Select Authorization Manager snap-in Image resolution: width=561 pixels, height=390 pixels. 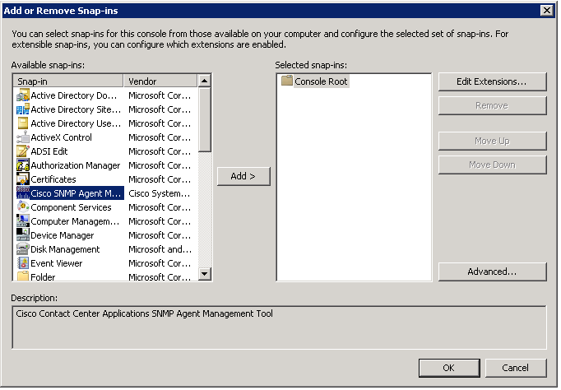pyautogui.click(x=75, y=165)
